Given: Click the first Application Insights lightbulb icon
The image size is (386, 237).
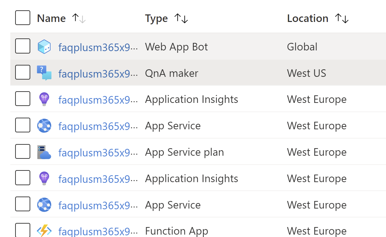Looking at the screenshot, I should (45, 99).
